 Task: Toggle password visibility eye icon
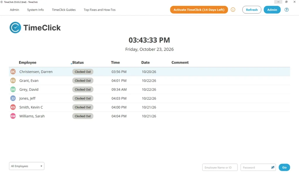[x=273, y=167]
